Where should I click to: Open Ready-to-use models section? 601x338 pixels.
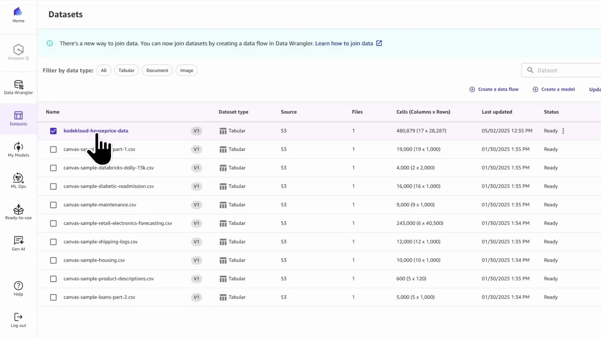[18, 212]
